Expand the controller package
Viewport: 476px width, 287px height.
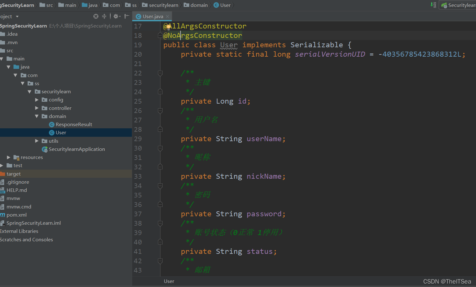37,108
